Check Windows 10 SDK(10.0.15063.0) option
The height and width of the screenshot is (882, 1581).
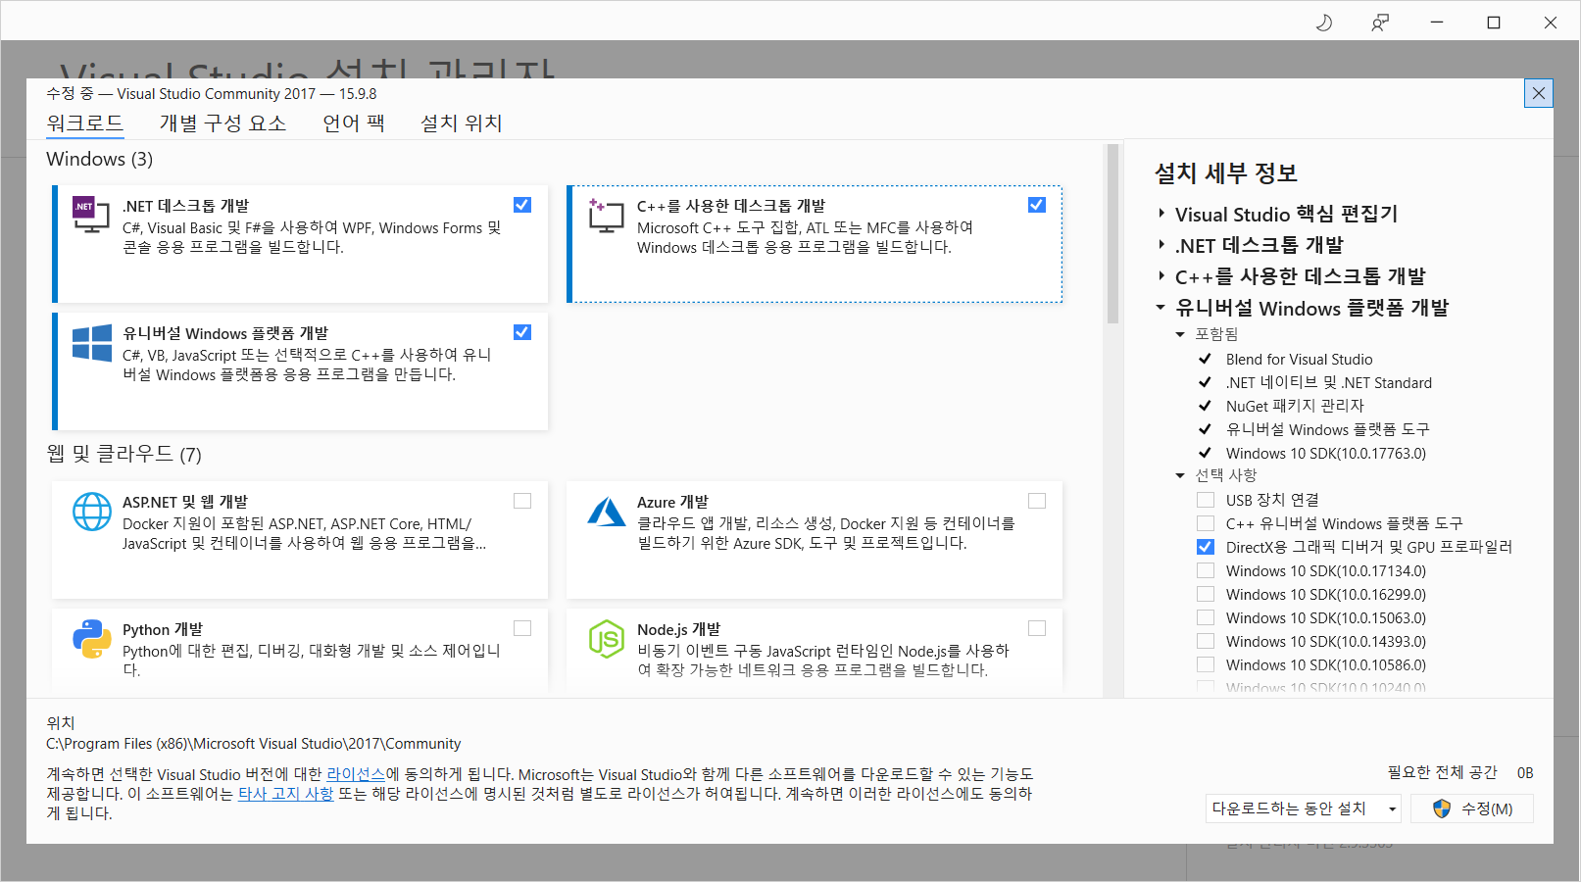coord(1206,617)
